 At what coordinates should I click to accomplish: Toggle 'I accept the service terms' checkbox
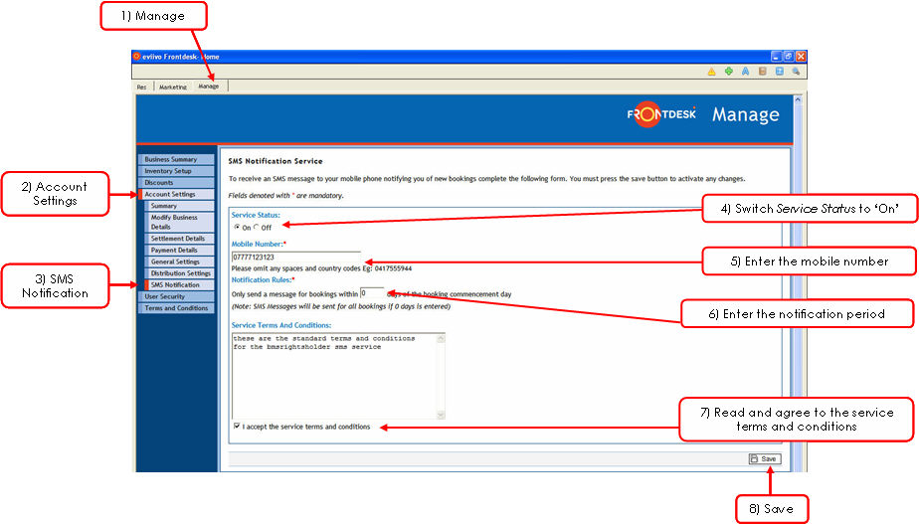237,427
